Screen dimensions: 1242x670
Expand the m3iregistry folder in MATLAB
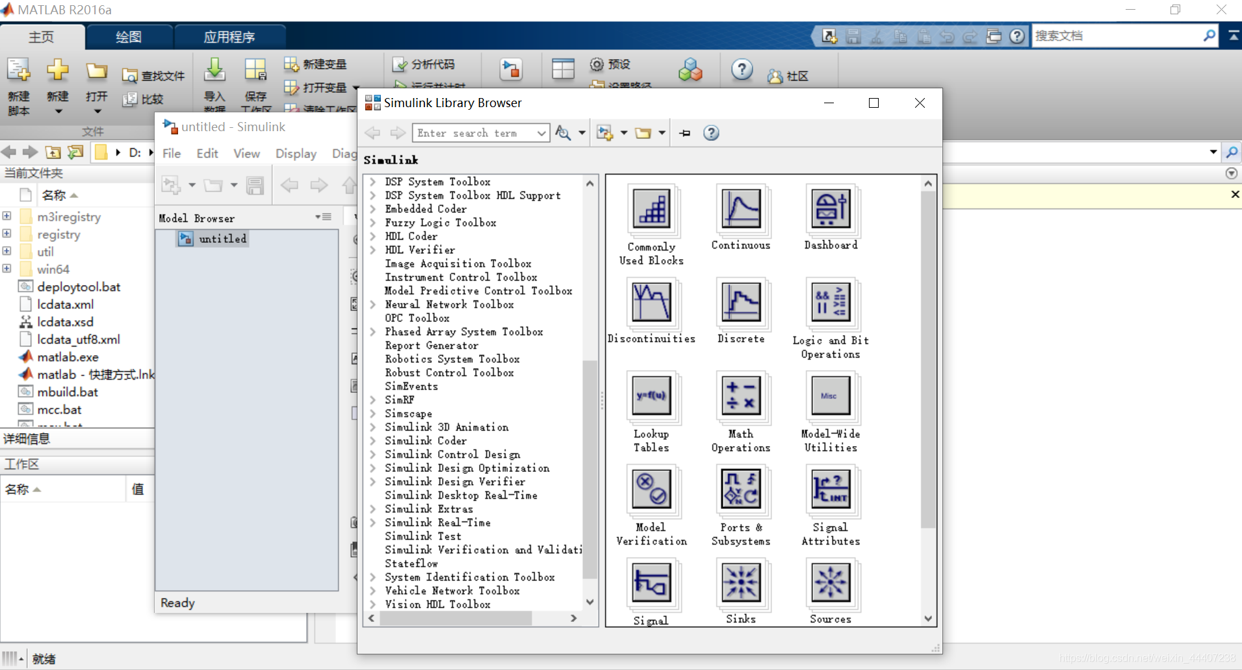pyautogui.click(x=6, y=216)
